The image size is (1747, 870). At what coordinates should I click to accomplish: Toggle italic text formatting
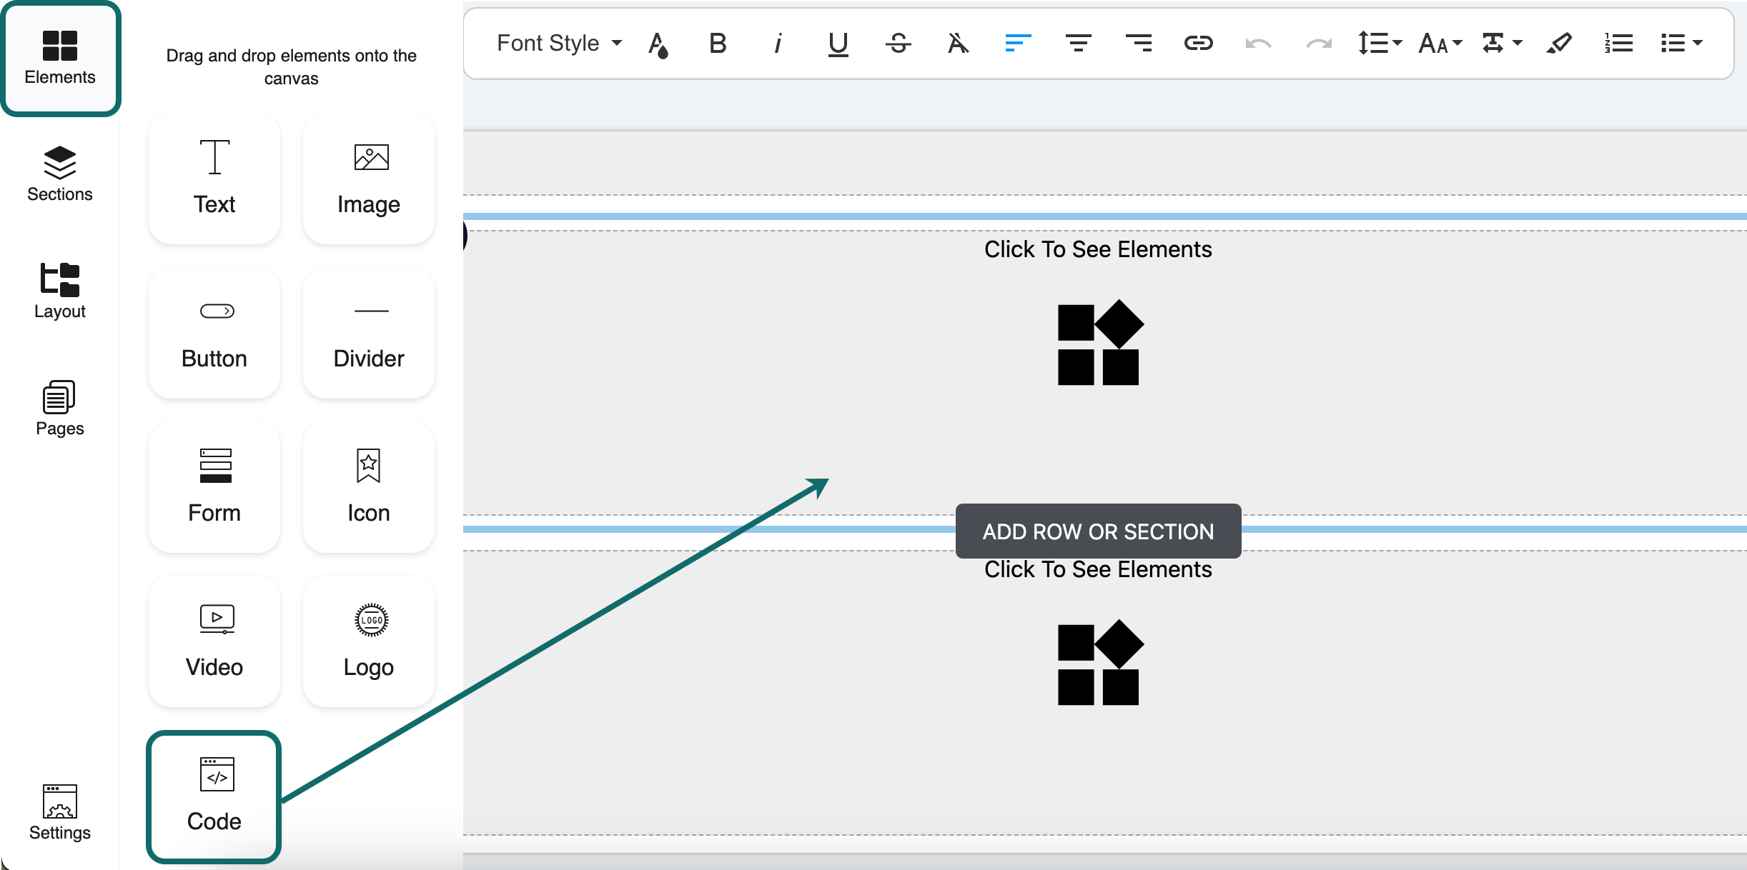click(778, 44)
